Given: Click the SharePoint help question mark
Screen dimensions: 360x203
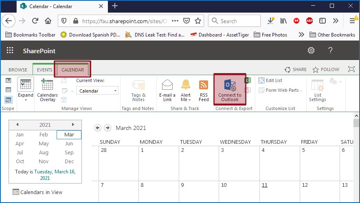Looking at the screenshot, I should (x=330, y=51).
